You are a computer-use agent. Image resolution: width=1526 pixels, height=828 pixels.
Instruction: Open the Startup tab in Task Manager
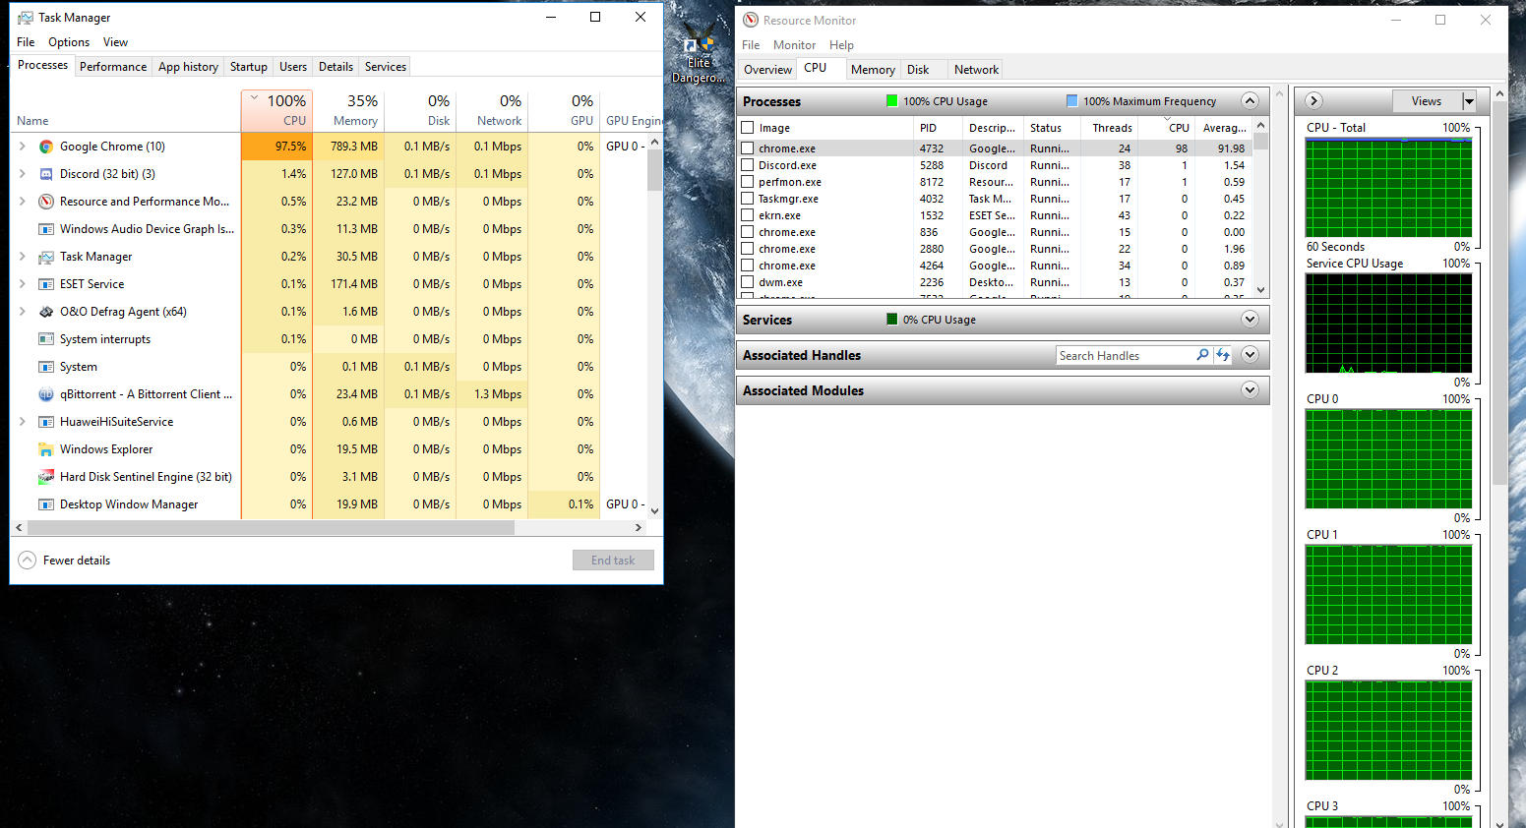248,67
